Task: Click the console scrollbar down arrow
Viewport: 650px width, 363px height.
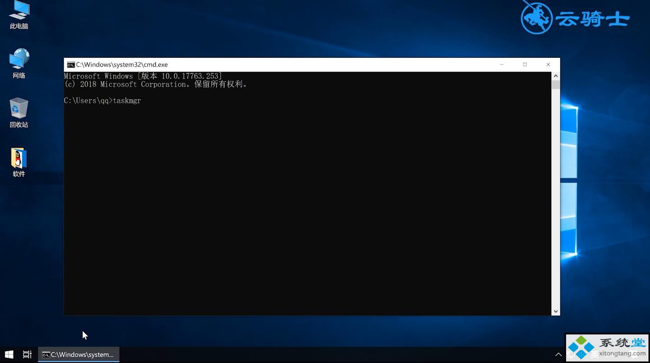Action: coord(556,311)
